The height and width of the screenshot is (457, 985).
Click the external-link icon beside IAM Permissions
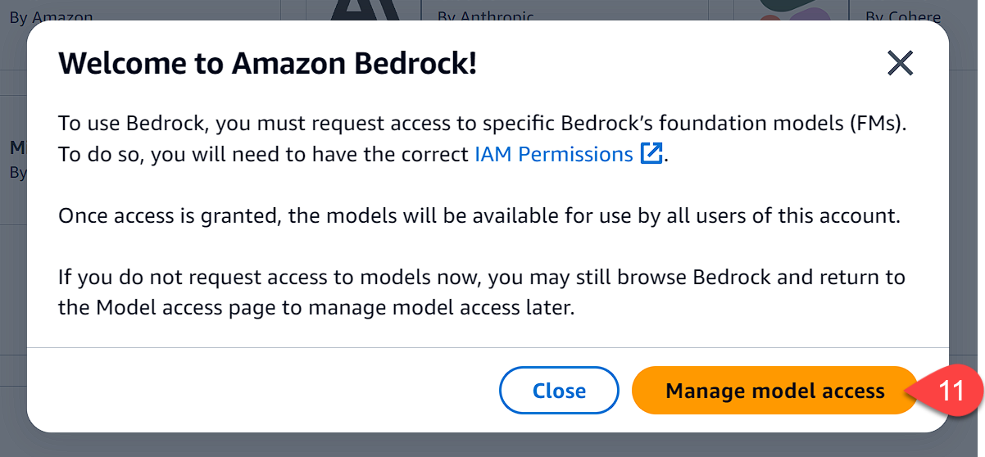pos(651,154)
